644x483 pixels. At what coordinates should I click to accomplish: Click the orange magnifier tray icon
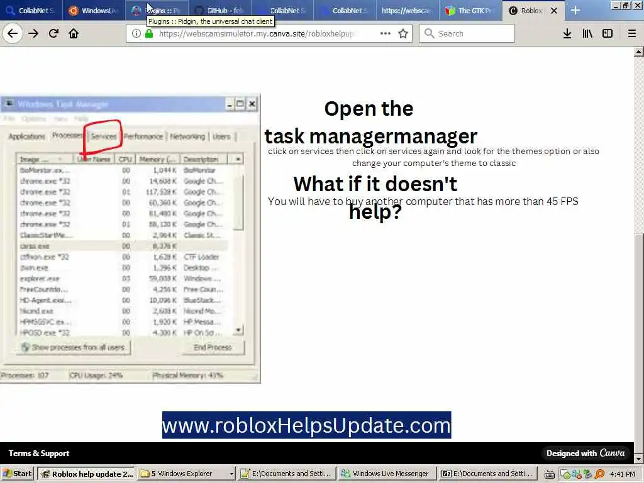[600, 474]
